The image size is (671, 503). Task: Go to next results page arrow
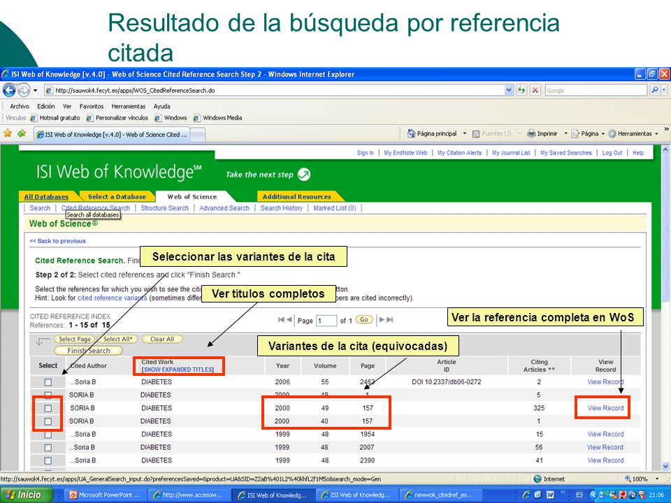pos(382,319)
